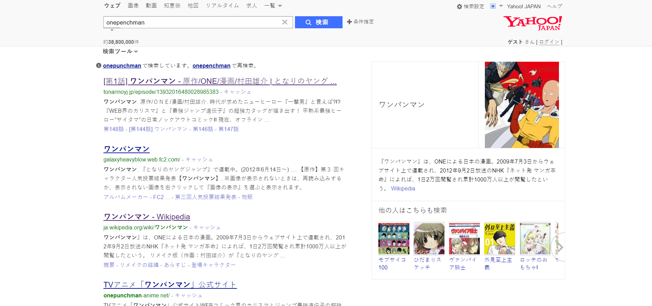This screenshot has height=306, width=652.
Task: Open the あらすじ sublink
Action: click(x=175, y=265)
